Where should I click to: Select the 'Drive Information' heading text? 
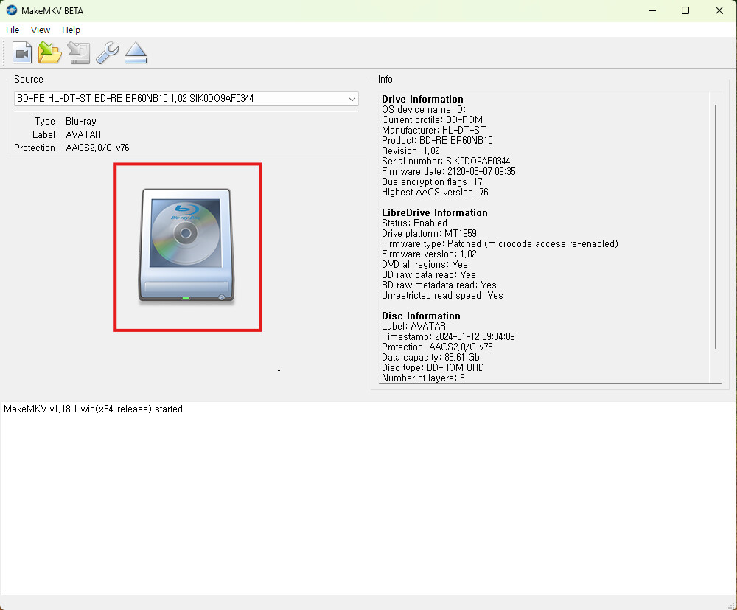coord(422,100)
